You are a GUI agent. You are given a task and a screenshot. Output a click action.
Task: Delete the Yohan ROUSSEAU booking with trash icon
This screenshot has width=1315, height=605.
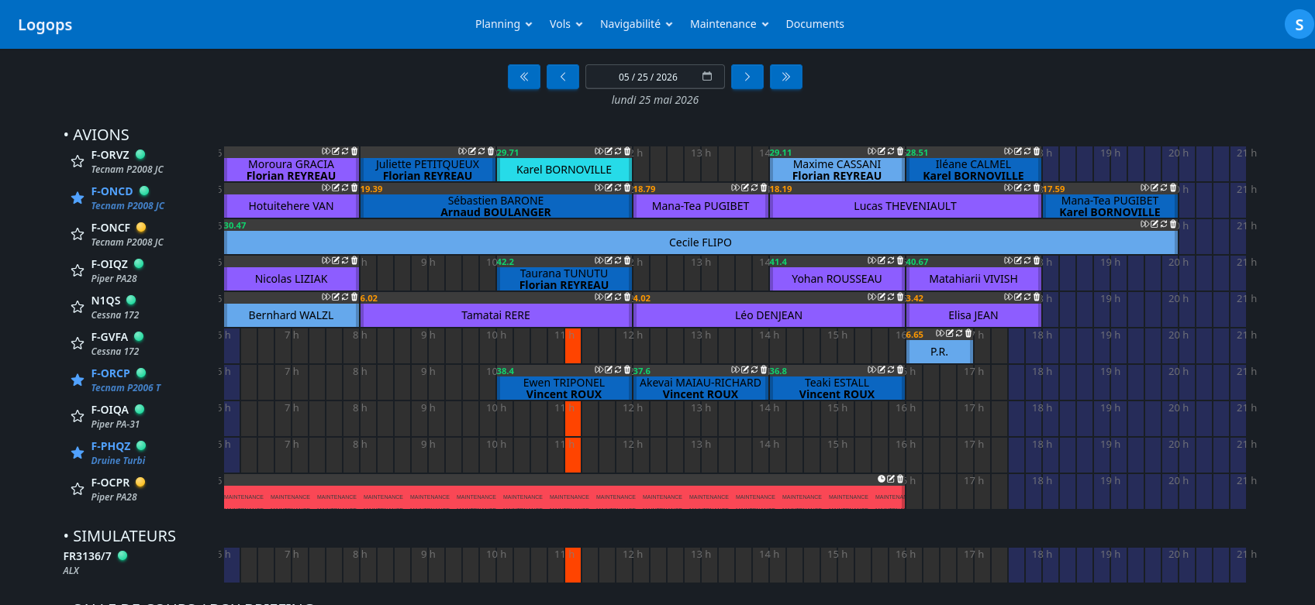900,261
